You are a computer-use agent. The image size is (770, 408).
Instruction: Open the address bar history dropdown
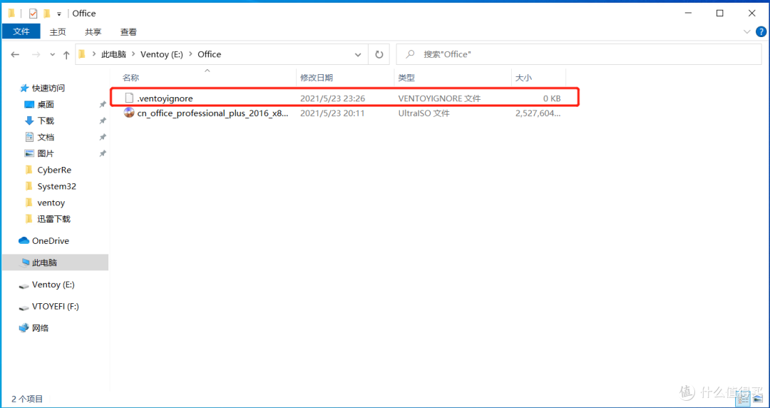(359, 54)
